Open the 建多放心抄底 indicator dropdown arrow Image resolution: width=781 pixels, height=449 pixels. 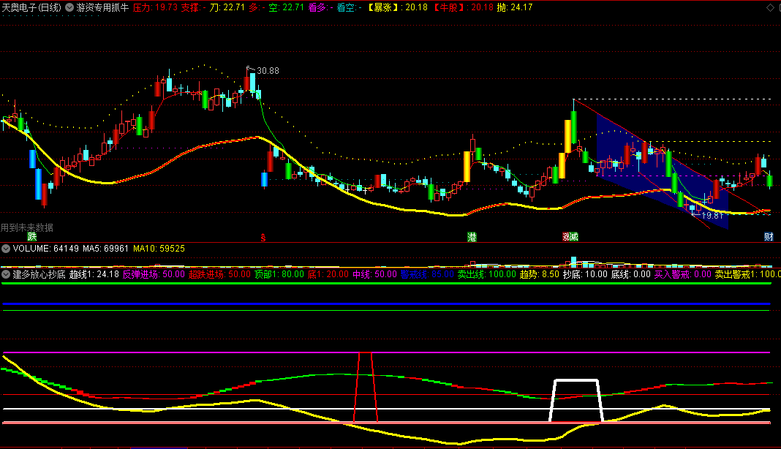[6, 274]
